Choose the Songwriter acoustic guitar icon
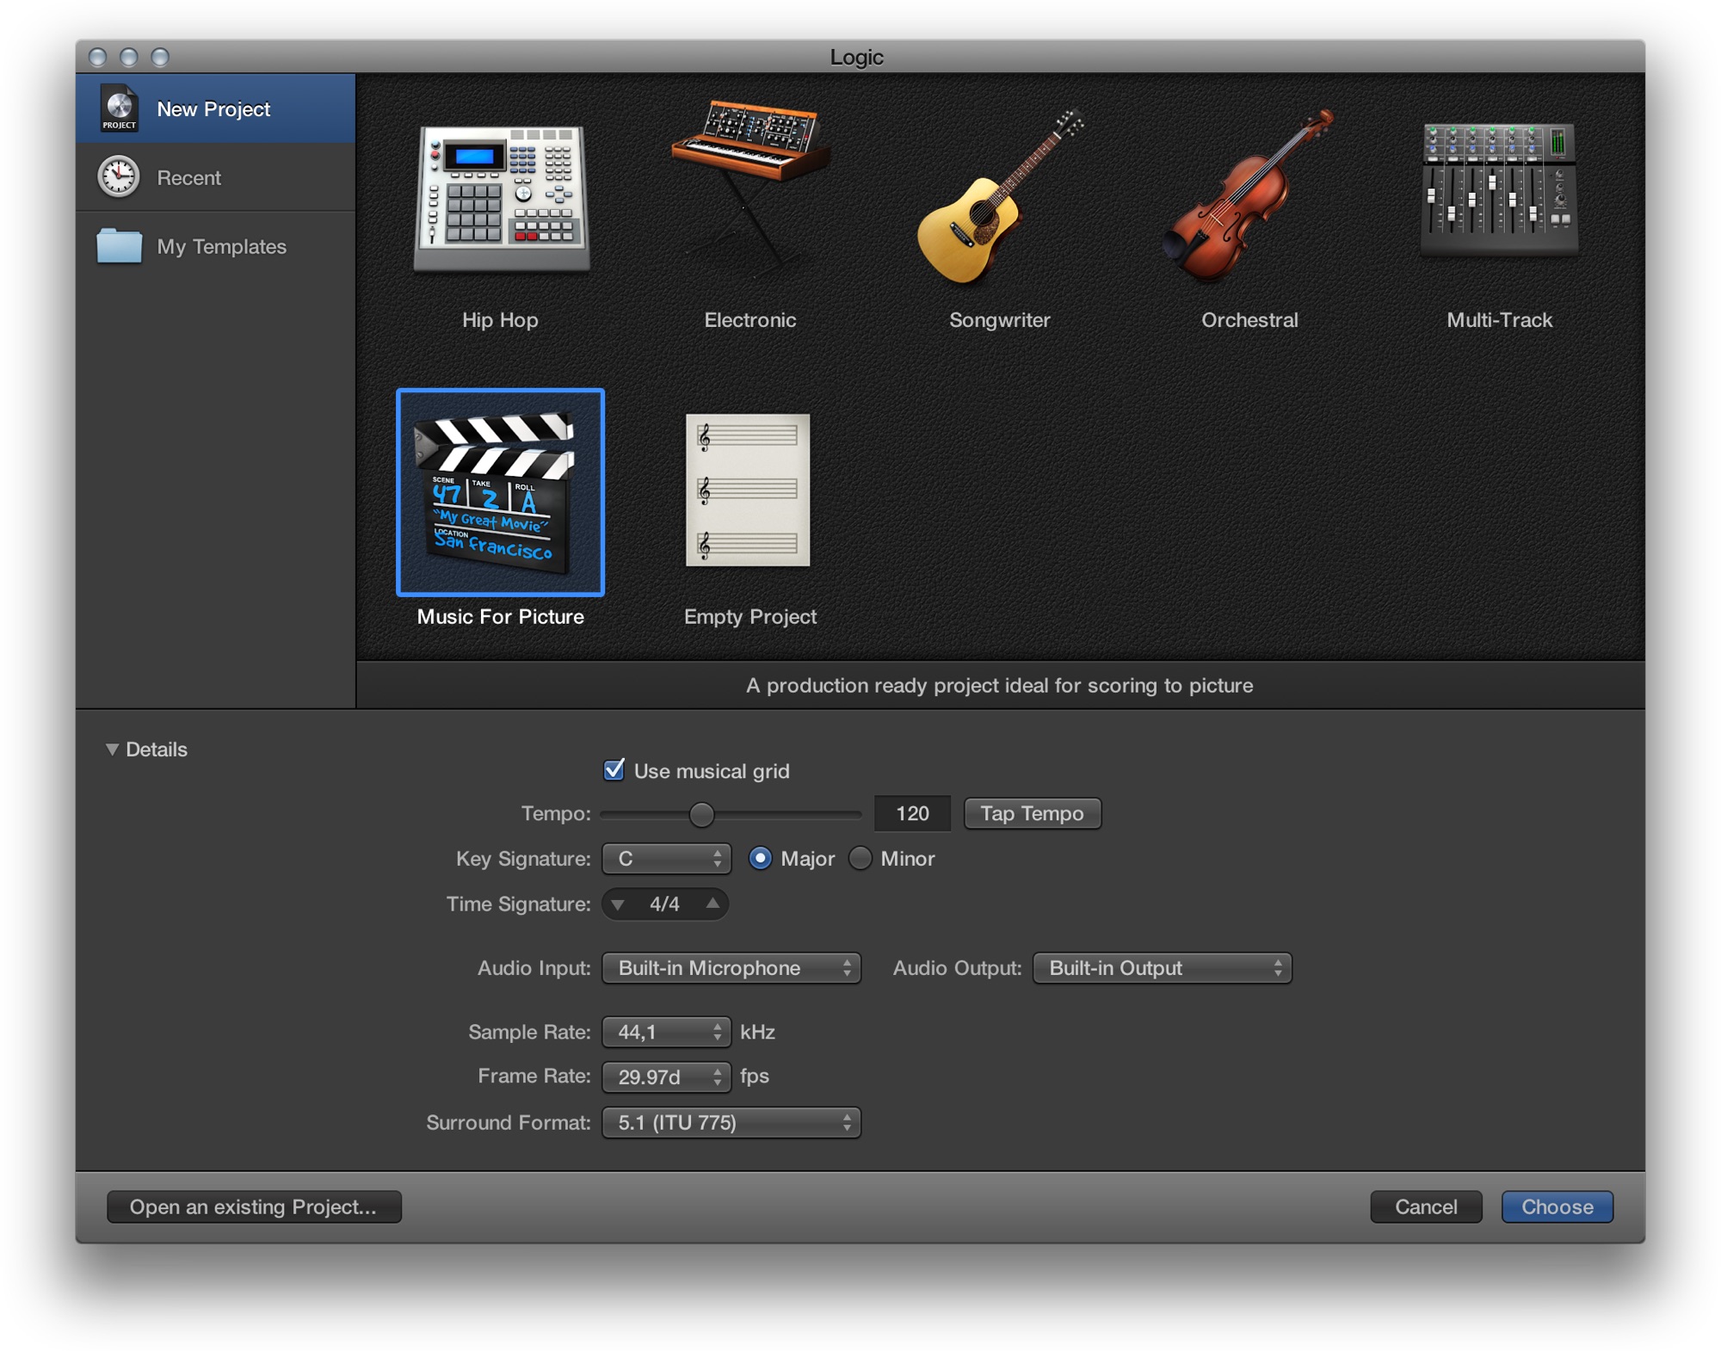This screenshot has height=1351, width=1721. pyautogui.click(x=1000, y=196)
